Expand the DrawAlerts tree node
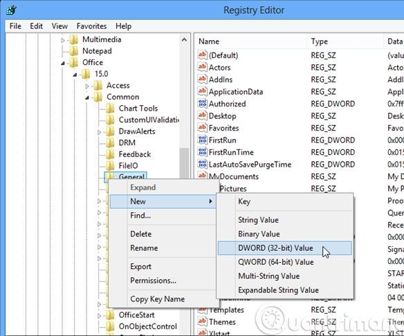This screenshot has width=404, height=336. [99, 132]
